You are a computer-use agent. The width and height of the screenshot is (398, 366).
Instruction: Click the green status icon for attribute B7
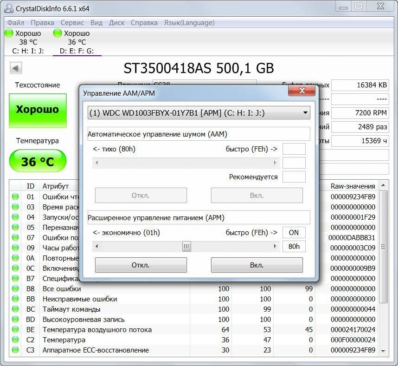point(15,279)
